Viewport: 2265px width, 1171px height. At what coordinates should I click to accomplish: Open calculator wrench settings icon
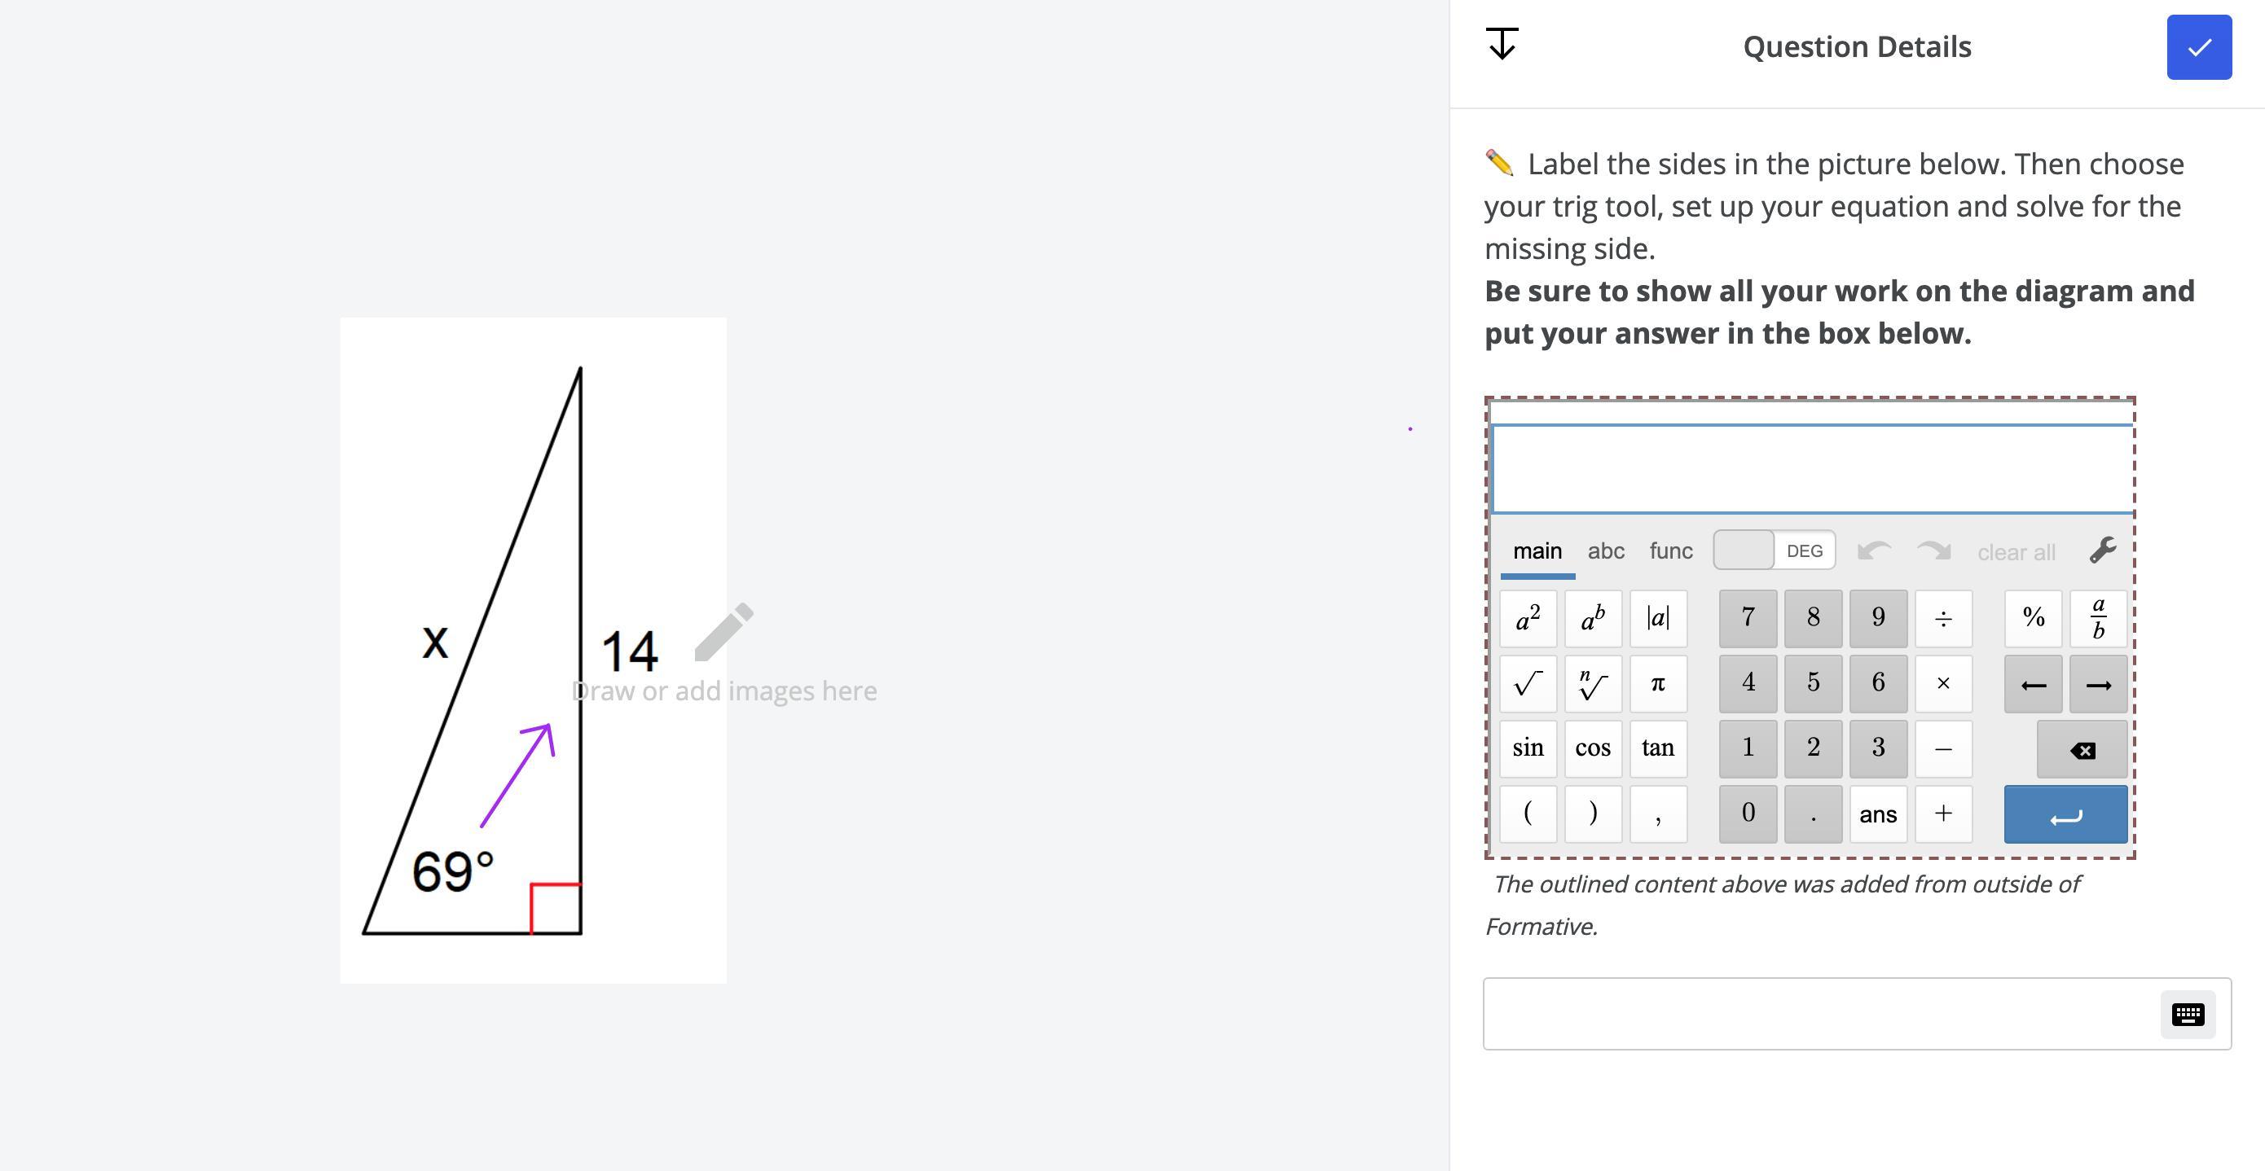click(2102, 551)
